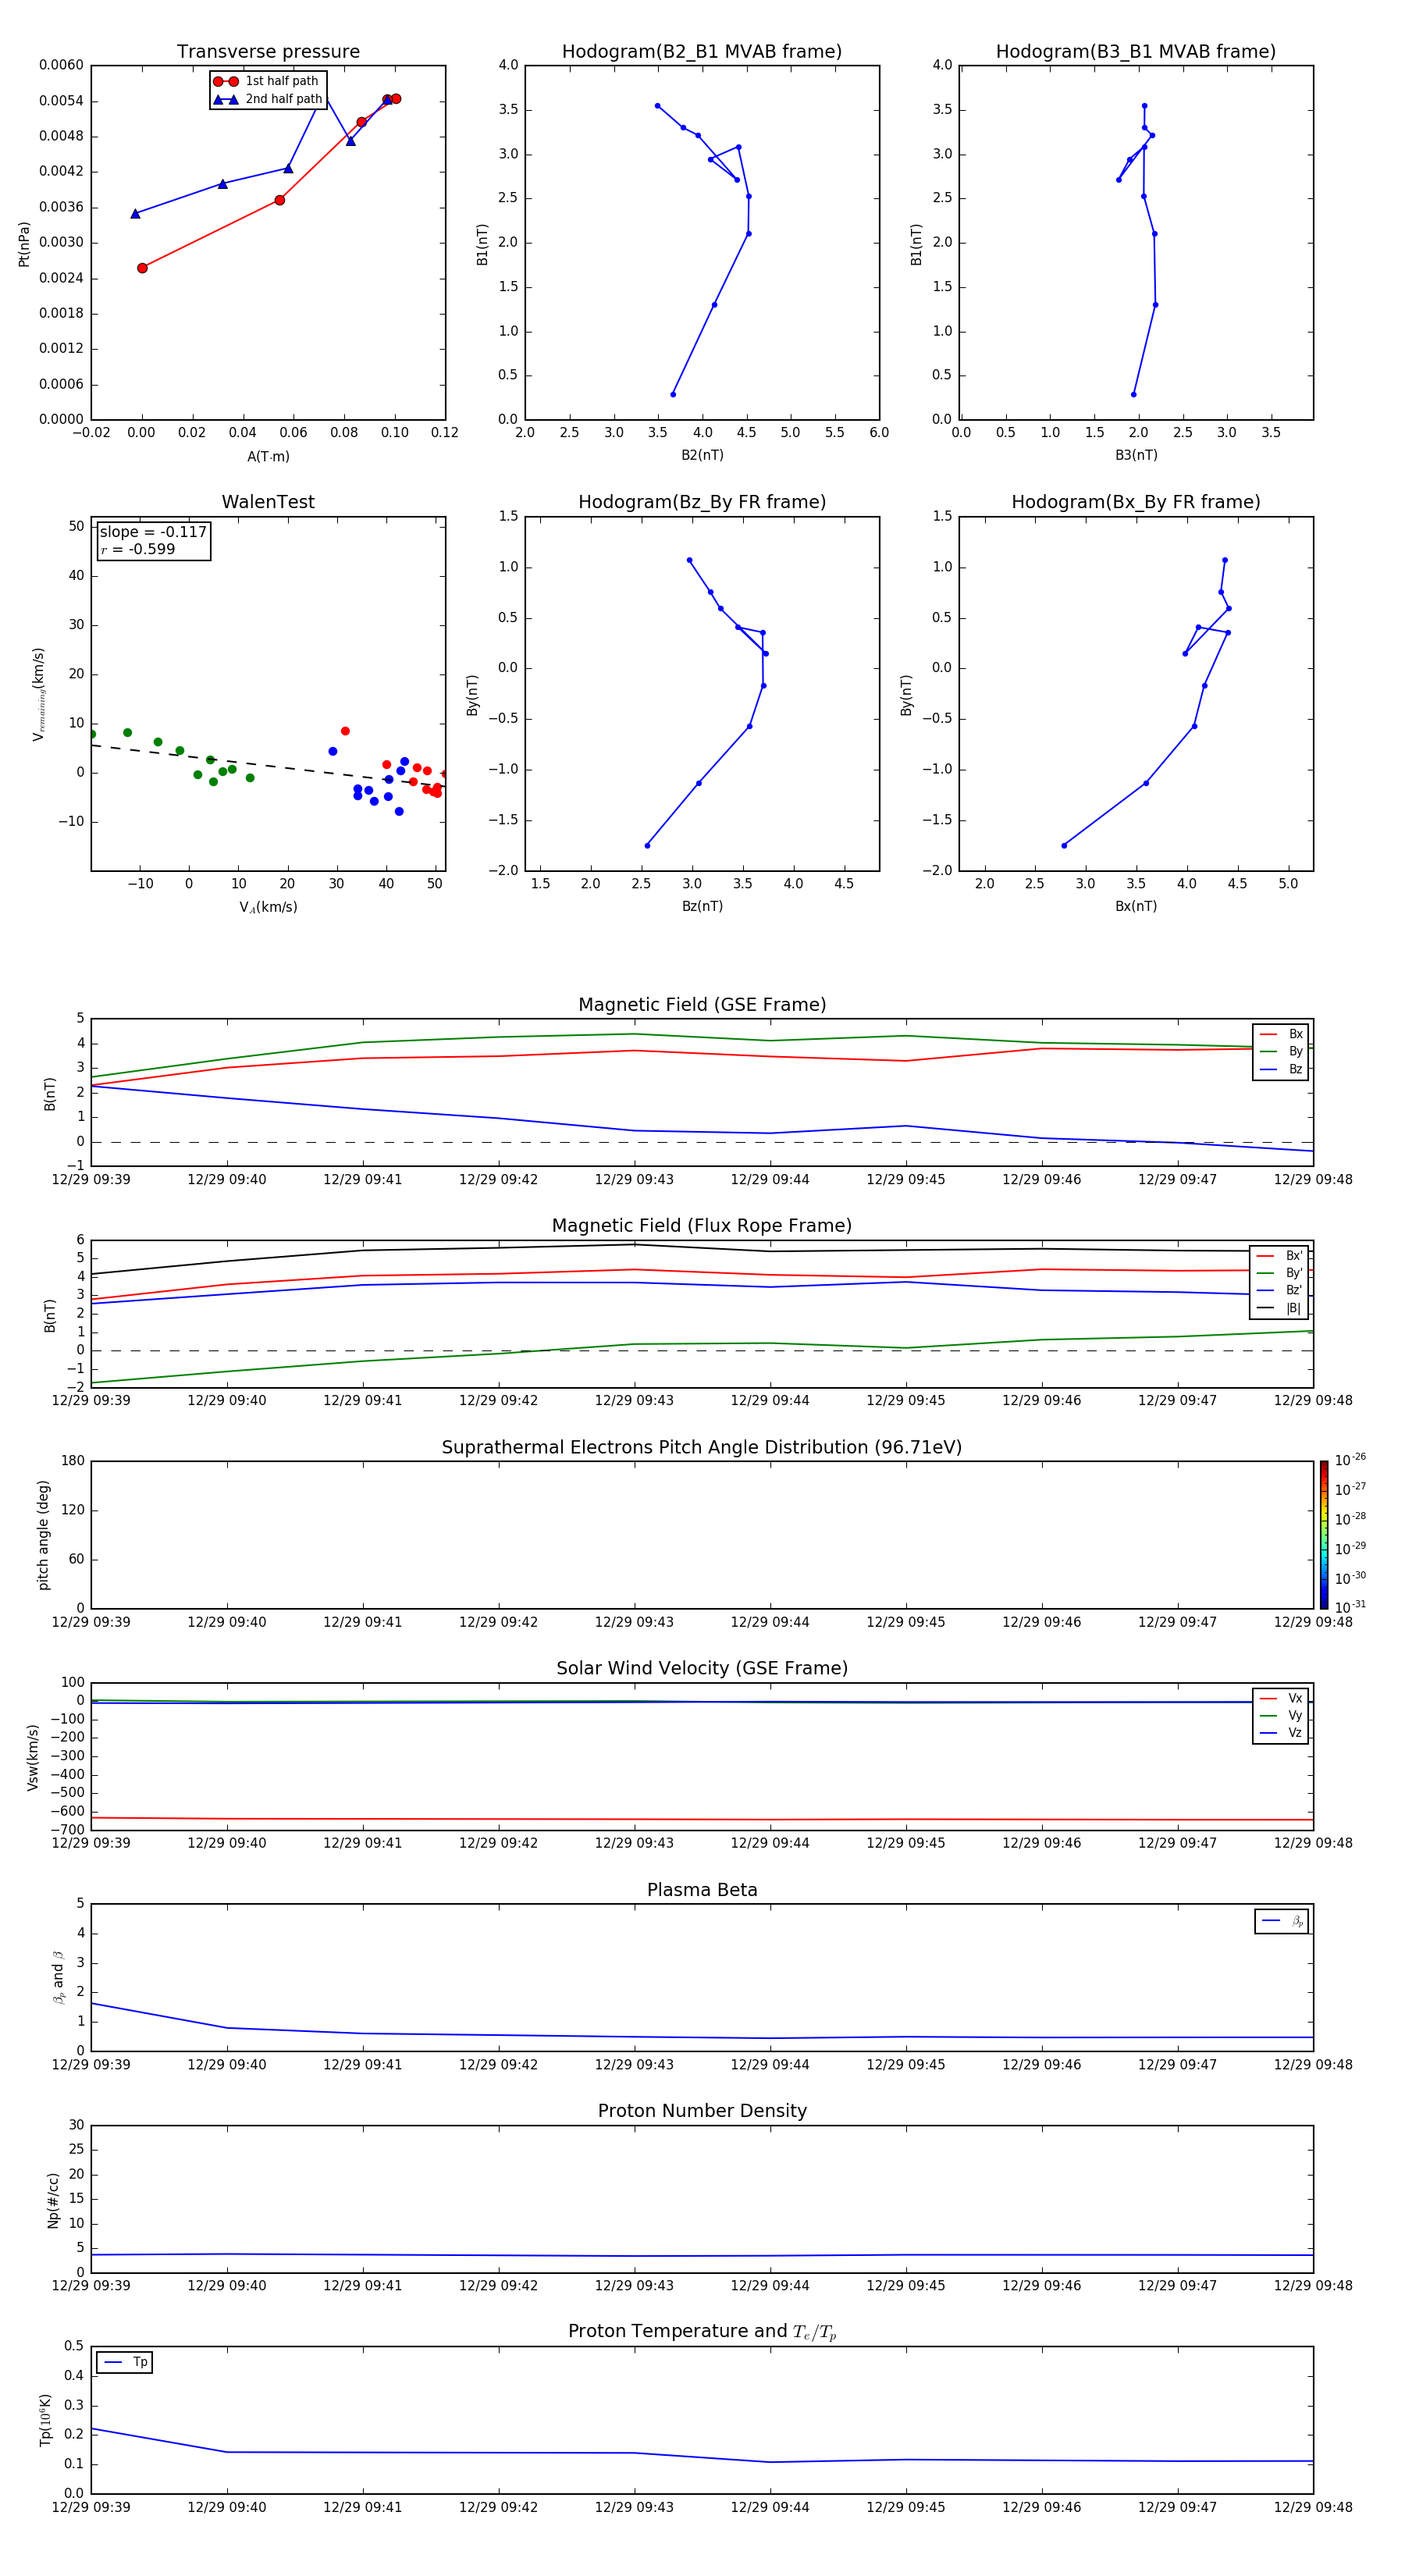Click the 'Hodogram(B2_B1 MVAB frame)' title
1405x2576 pixels.
pos(702,52)
